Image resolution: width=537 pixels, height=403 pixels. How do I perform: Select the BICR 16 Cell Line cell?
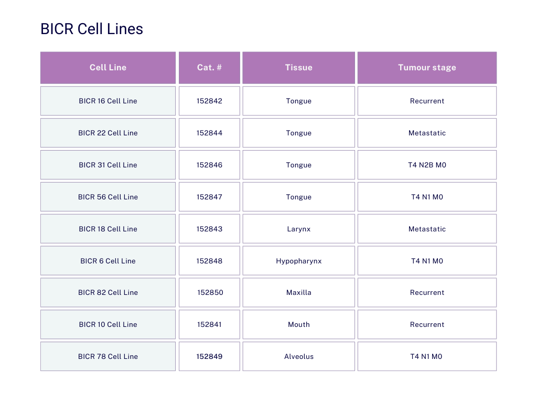108,101
